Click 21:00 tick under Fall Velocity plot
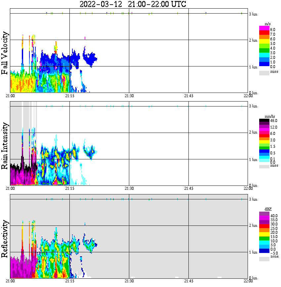The height and width of the screenshot is (287, 281). [x=10, y=96]
